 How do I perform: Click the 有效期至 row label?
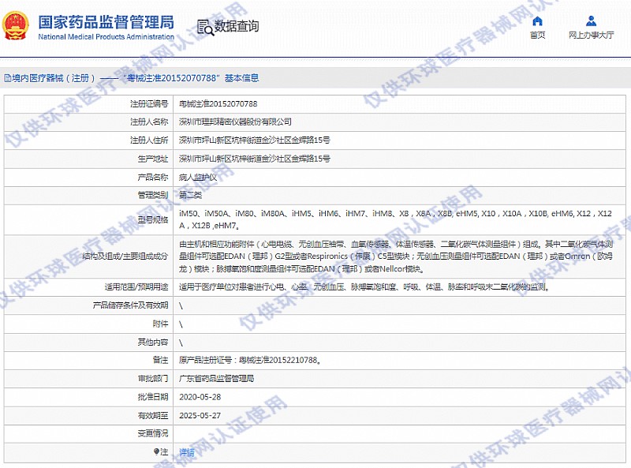pyautogui.click(x=153, y=416)
